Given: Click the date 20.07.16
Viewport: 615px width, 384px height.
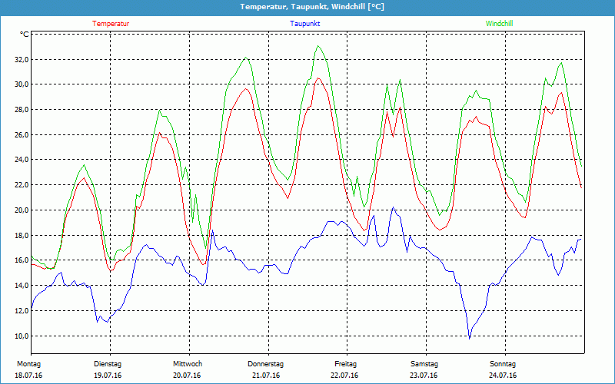Looking at the screenshot, I should [187, 376].
